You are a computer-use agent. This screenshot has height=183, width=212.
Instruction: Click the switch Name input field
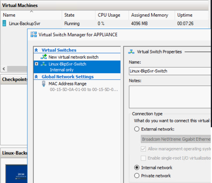tap(170, 71)
